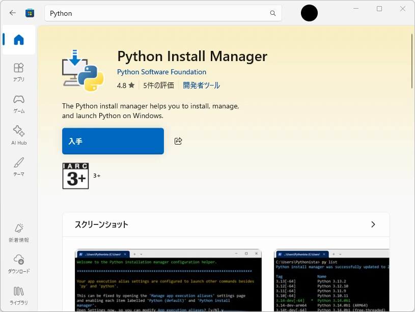This screenshot has height=312, width=415.
Task: Click the back arrow button
Action: click(13, 13)
